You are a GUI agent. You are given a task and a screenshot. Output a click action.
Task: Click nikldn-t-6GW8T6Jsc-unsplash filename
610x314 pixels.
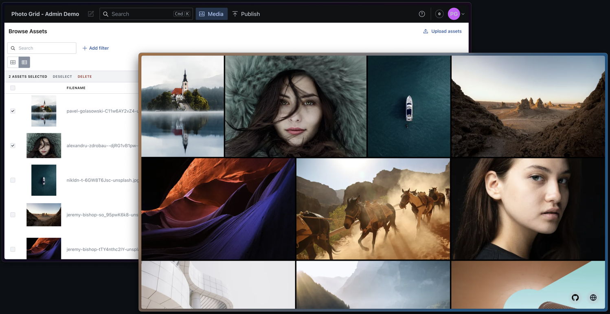(x=103, y=180)
